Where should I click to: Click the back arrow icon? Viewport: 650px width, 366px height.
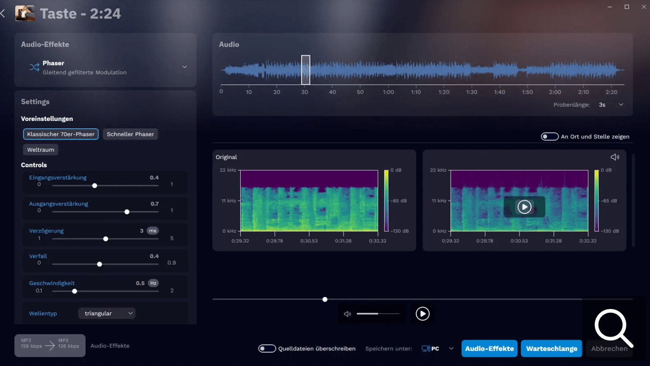coord(3,13)
